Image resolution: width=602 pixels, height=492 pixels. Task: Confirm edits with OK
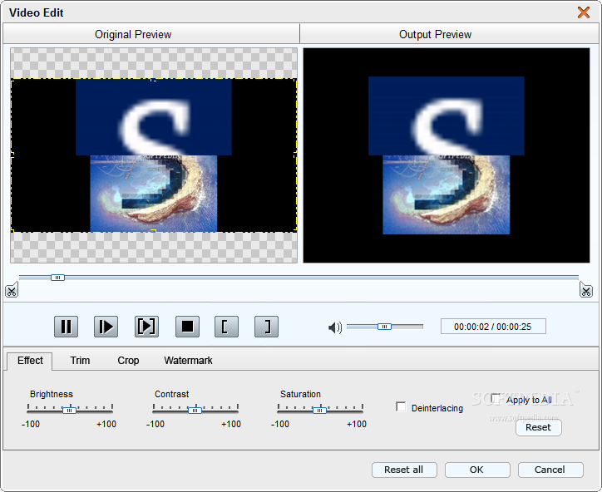coord(477,470)
